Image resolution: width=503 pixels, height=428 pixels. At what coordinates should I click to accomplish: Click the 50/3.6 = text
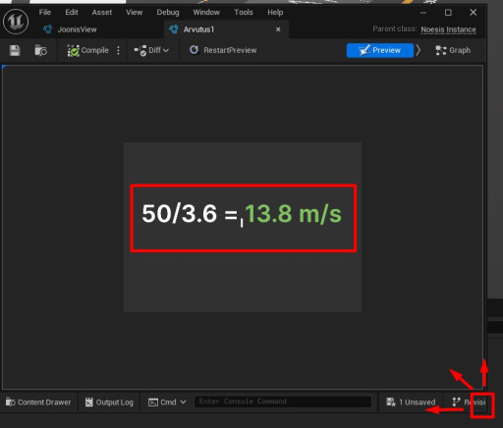(x=190, y=214)
